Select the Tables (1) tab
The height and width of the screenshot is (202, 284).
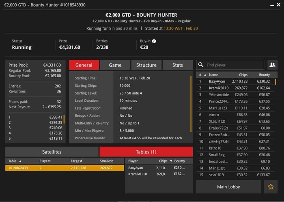[x=146, y=151]
